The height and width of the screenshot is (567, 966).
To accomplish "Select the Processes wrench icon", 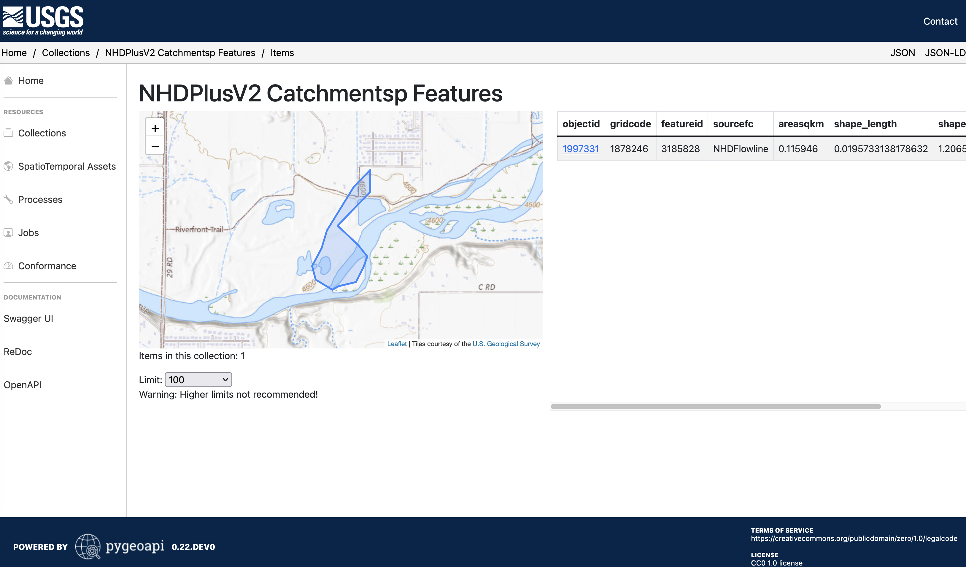I will pyautogui.click(x=8, y=199).
